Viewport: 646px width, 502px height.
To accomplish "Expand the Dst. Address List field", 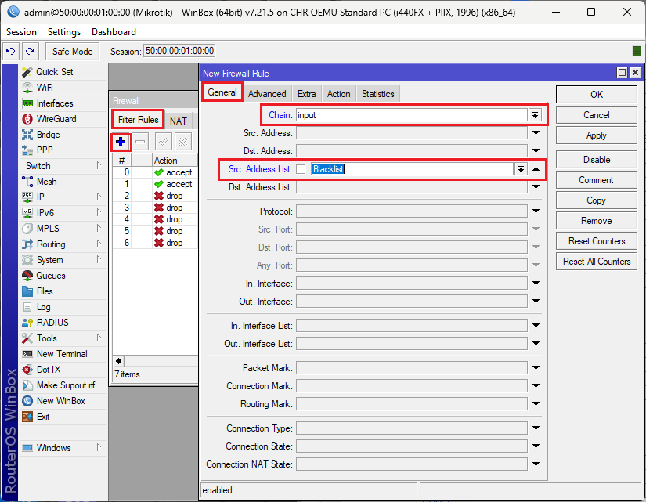I will pos(536,187).
